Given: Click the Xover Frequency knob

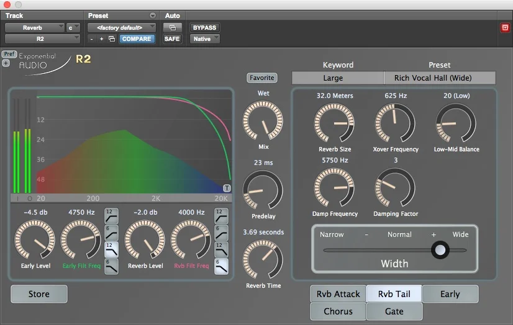Looking at the screenshot, I should point(395,123).
